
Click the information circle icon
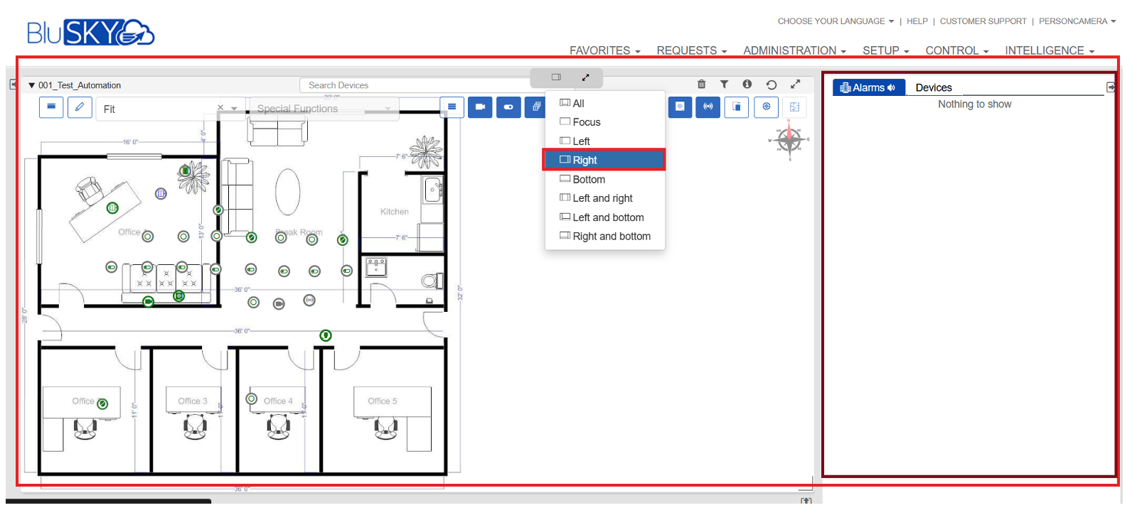click(747, 85)
